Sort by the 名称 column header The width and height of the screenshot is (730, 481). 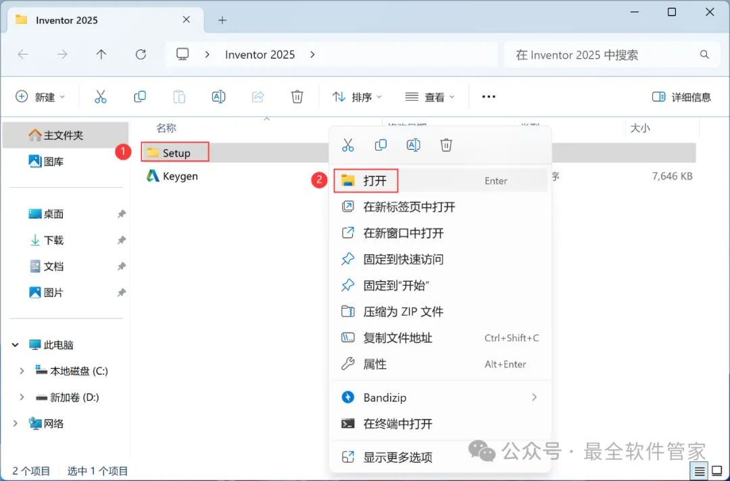coord(166,128)
